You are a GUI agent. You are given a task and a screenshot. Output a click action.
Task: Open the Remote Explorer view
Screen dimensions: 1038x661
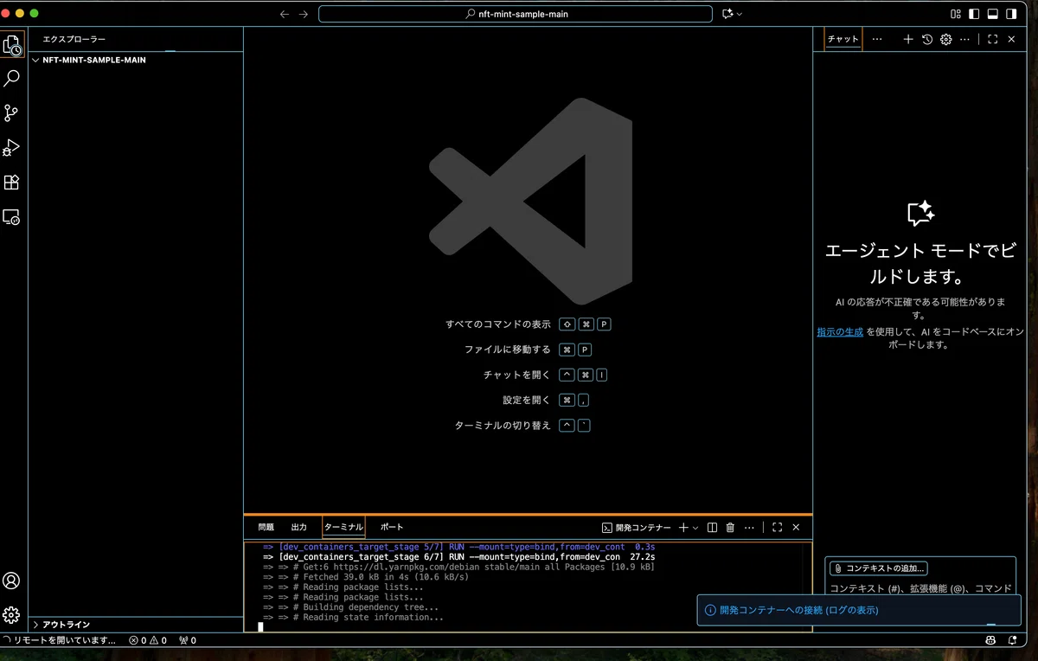[x=11, y=217]
